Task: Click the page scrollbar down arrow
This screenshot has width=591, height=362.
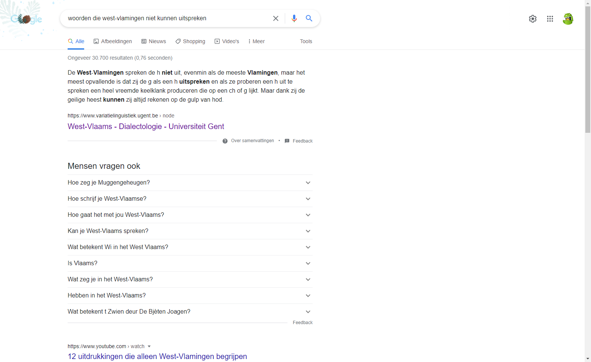Action: click(588, 359)
